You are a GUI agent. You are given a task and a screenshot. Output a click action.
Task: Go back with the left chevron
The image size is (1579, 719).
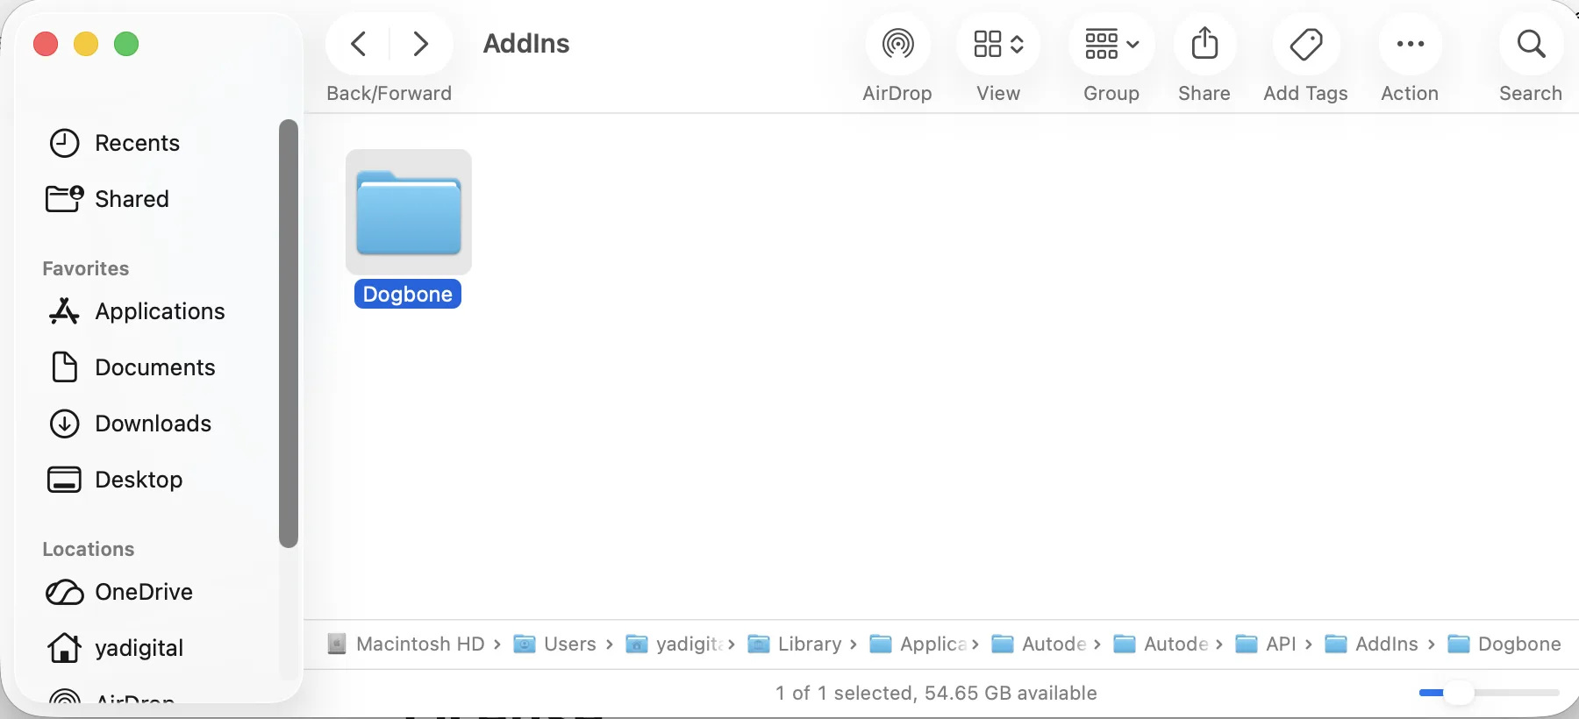point(359,43)
